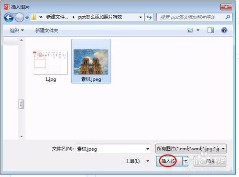Screen dimensions: 239x177
Task: Open the recent locations dropdown arrow
Action: 27,18
